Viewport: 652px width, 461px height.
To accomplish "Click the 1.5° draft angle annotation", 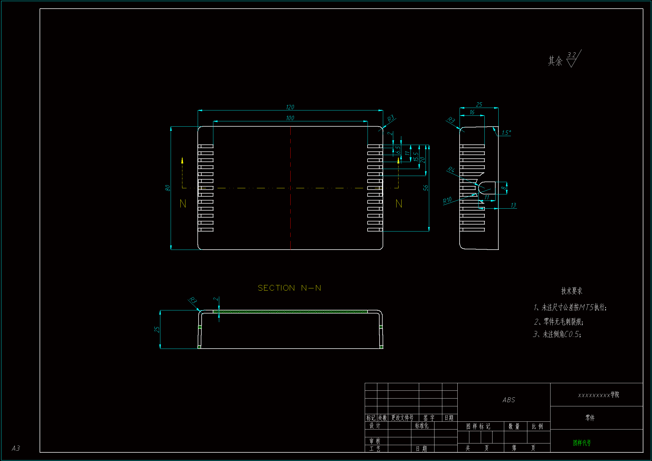I will pos(506,133).
